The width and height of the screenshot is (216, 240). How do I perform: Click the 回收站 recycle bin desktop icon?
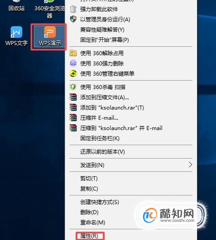(x=16, y=5)
